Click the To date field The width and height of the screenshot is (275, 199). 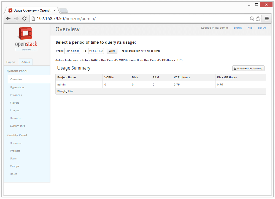coord(96,51)
